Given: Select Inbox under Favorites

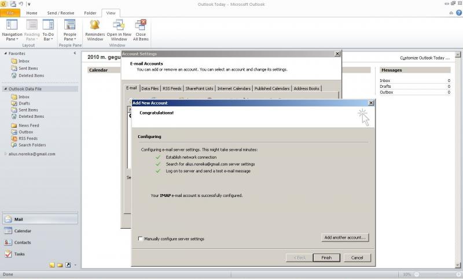Looking at the screenshot, I should (24, 61).
